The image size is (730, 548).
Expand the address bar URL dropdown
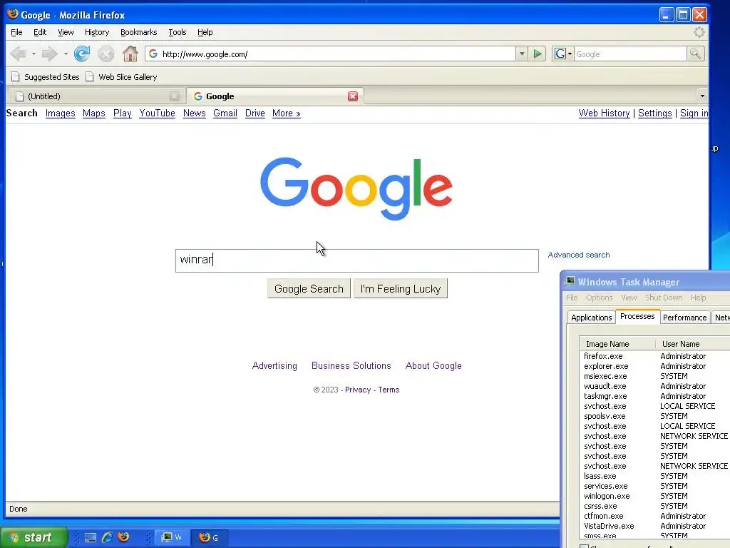click(x=522, y=54)
